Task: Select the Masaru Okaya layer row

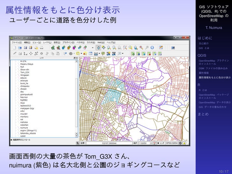Action: pos(27,64)
